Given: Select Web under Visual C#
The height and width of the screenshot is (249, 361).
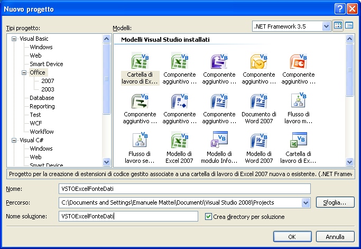Looking at the screenshot, I should coord(36,157).
